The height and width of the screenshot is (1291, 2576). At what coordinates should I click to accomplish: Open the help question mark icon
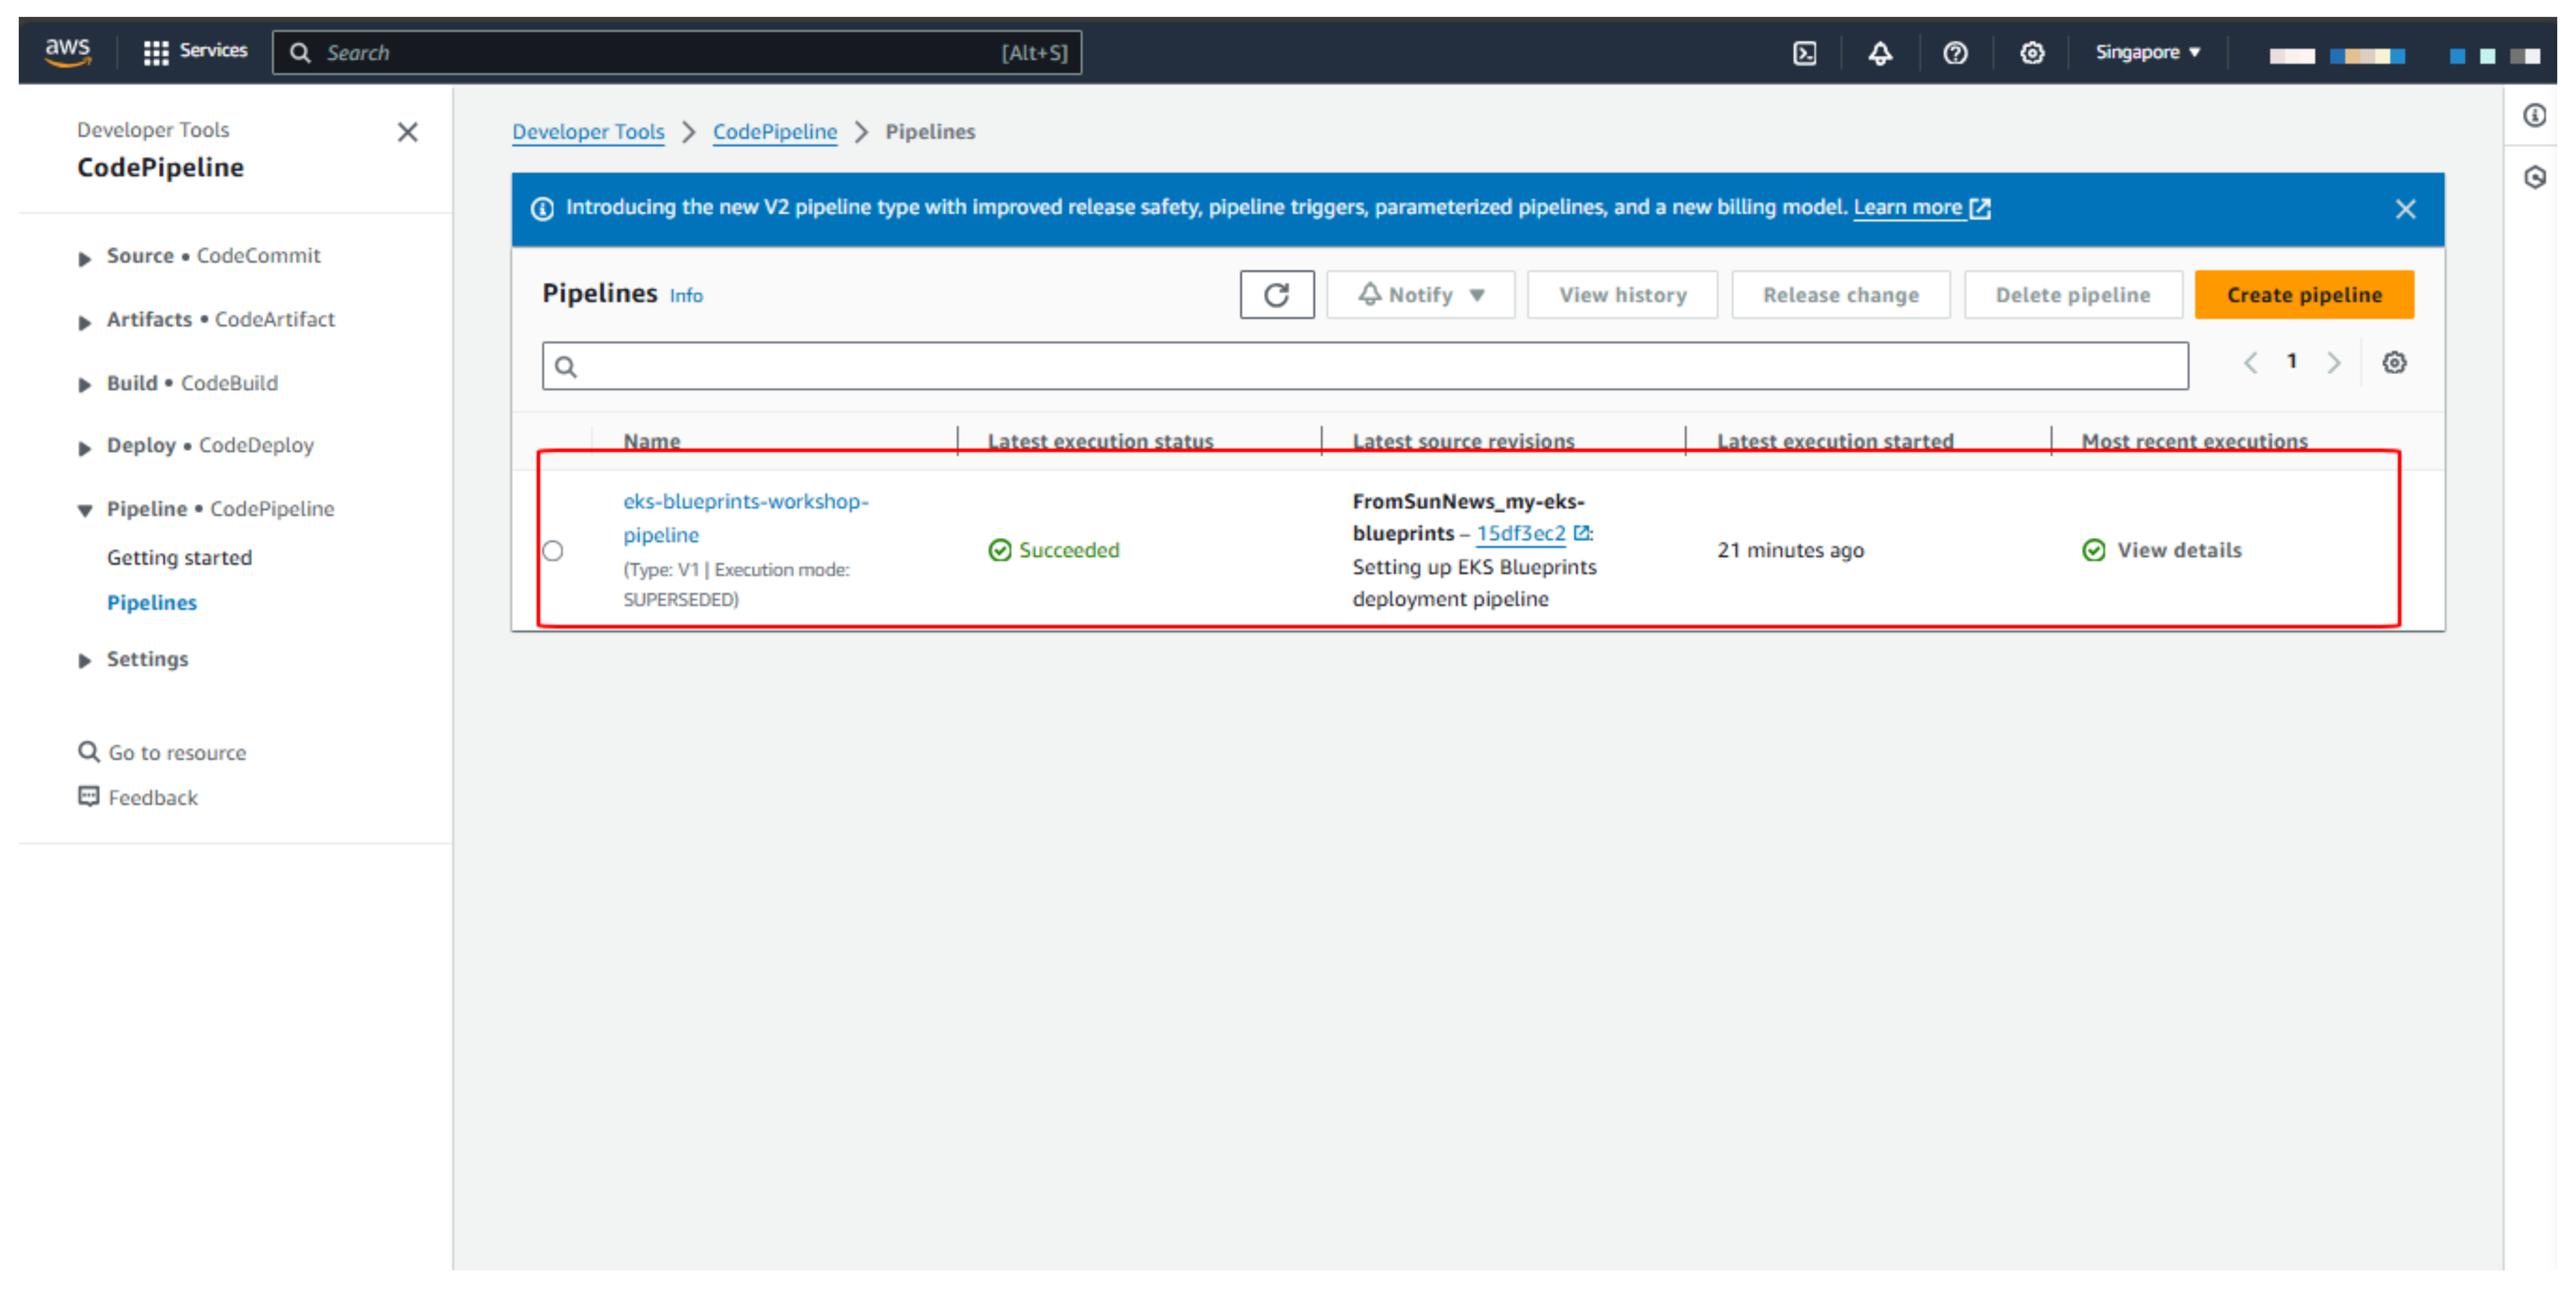tap(1955, 53)
